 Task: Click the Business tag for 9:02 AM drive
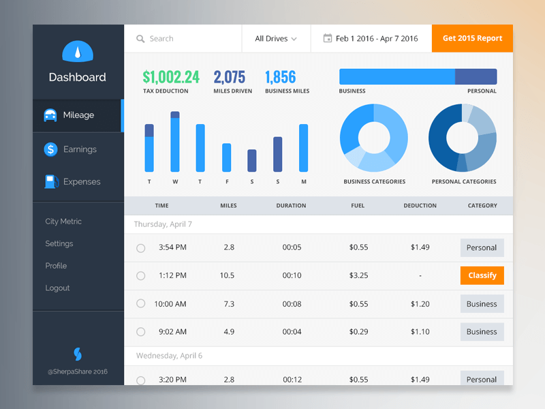click(x=482, y=332)
